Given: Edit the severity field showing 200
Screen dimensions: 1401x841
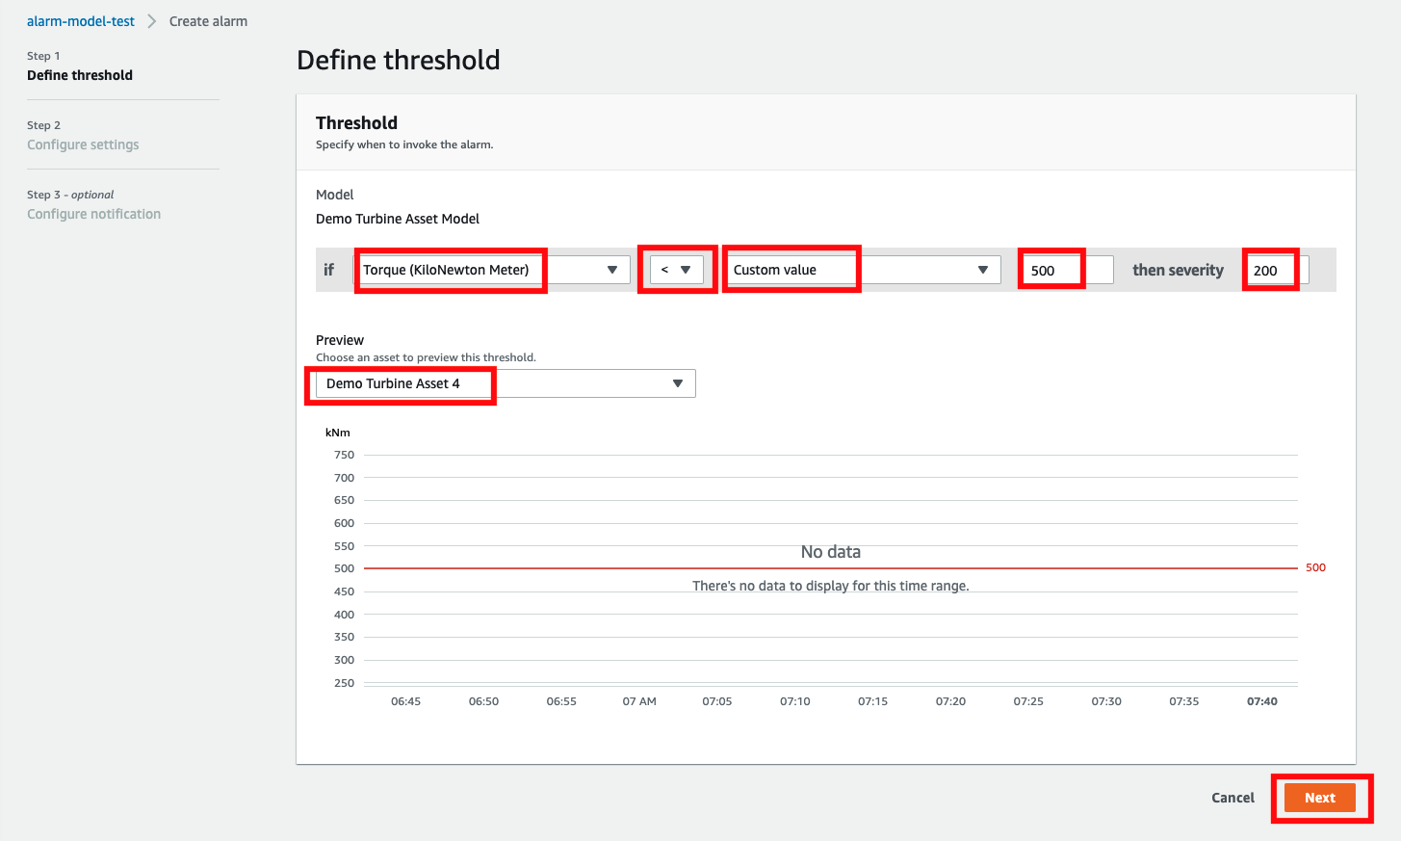Looking at the screenshot, I should 1270,270.
